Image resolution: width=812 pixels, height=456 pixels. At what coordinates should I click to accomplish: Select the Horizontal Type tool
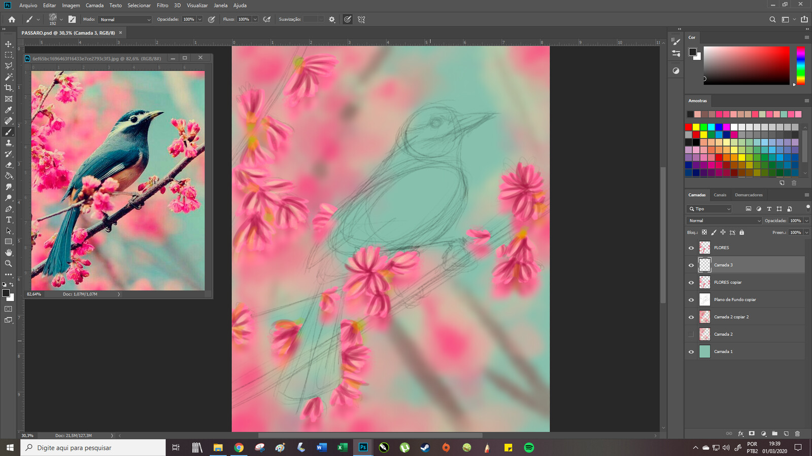point(9,220)
